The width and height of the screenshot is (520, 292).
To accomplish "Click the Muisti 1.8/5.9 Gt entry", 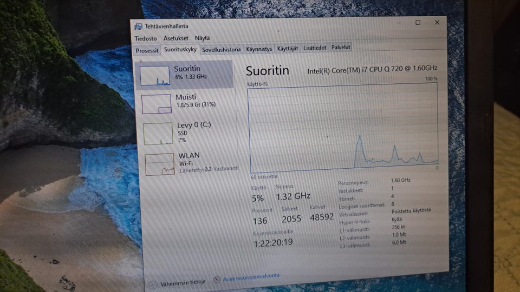I will click(196, 101).
